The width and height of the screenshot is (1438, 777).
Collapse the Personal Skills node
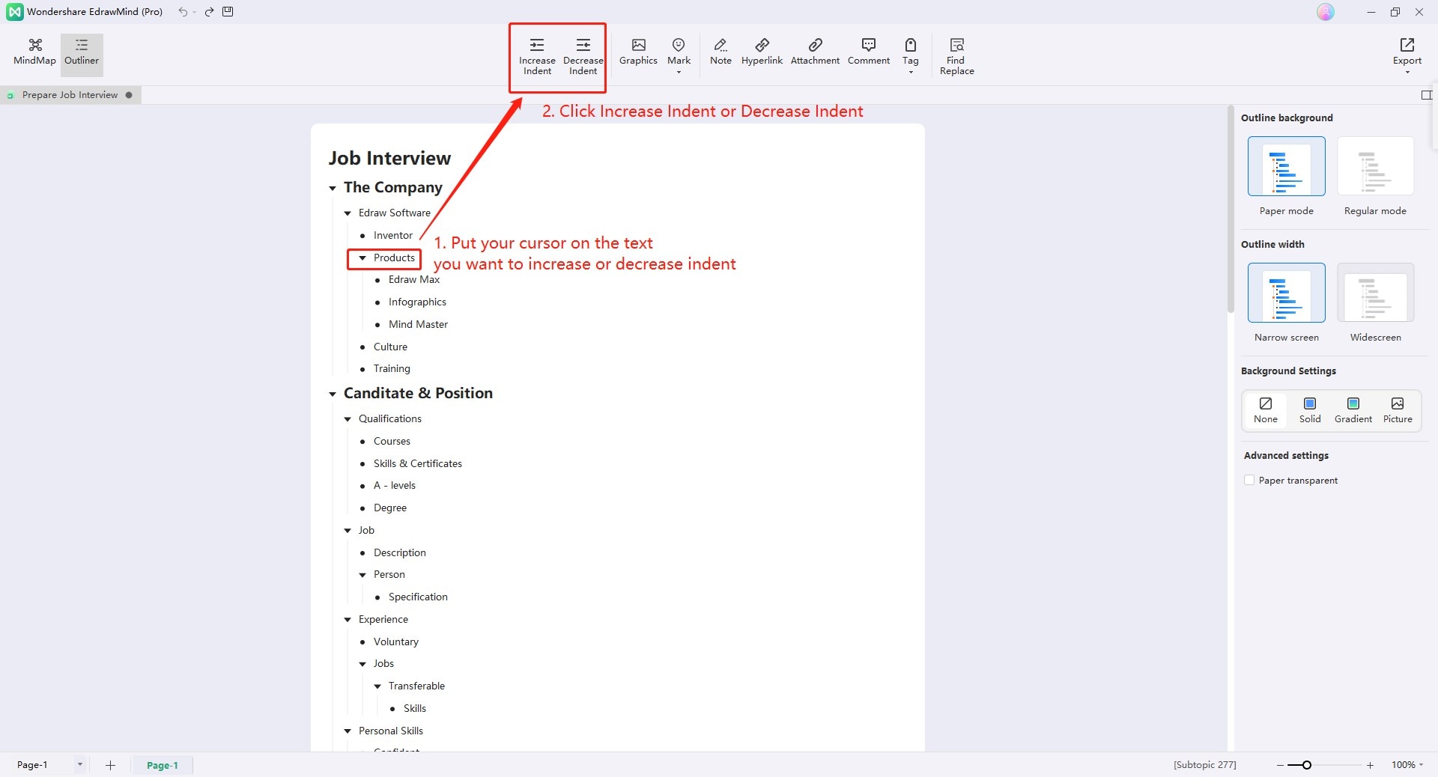(348, 731)
